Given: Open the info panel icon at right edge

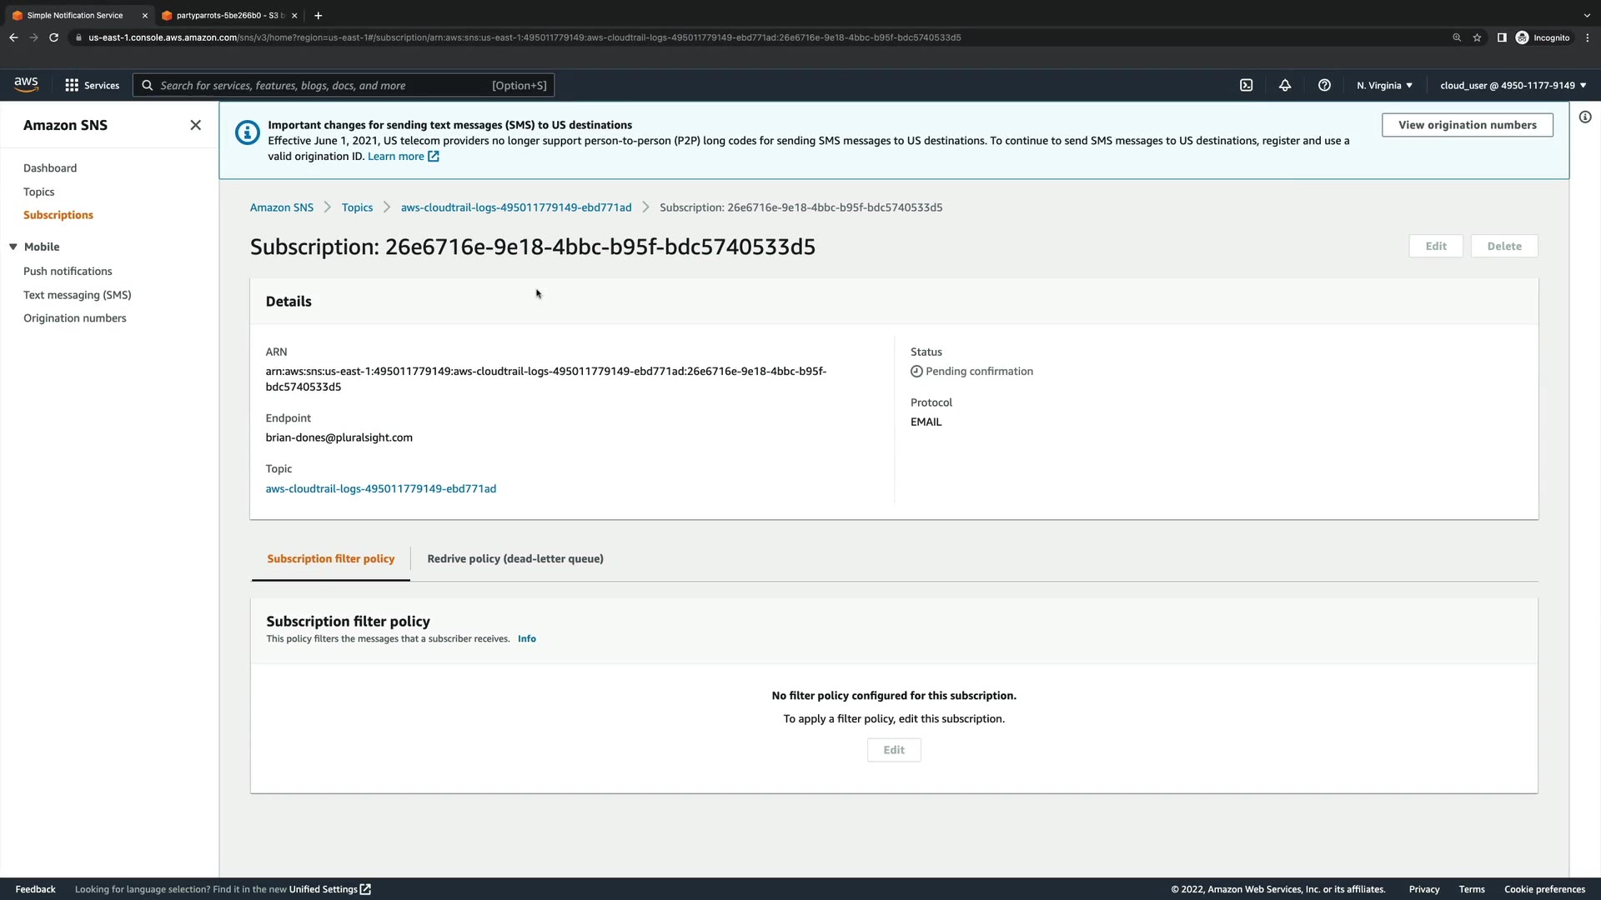Looking at the screenshot, I should tap(1584, 117).
